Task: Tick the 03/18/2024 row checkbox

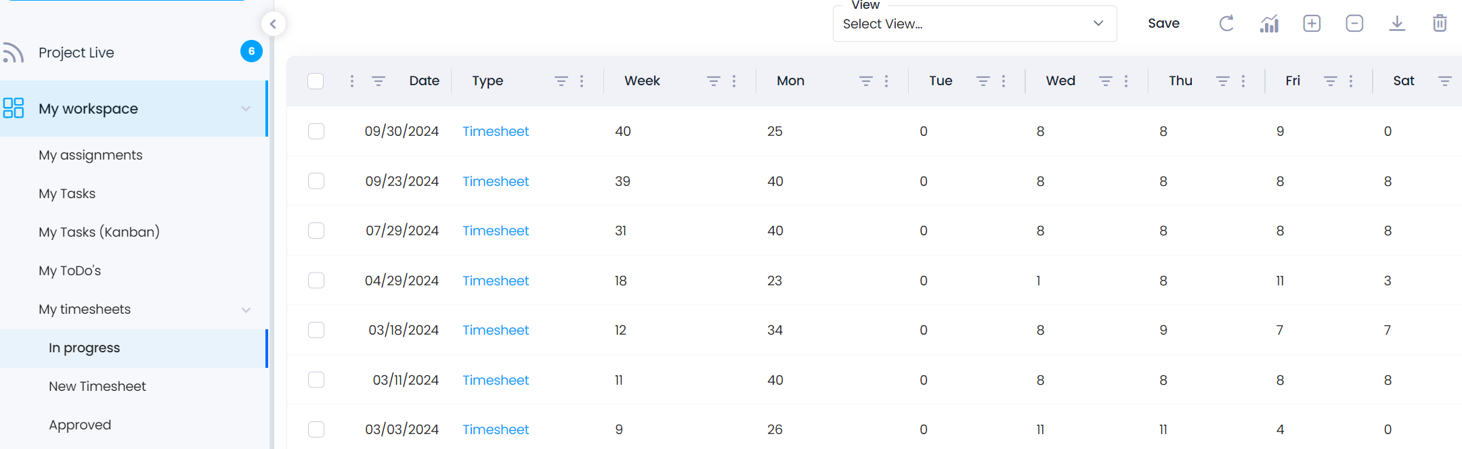Action: pos(316,330)
